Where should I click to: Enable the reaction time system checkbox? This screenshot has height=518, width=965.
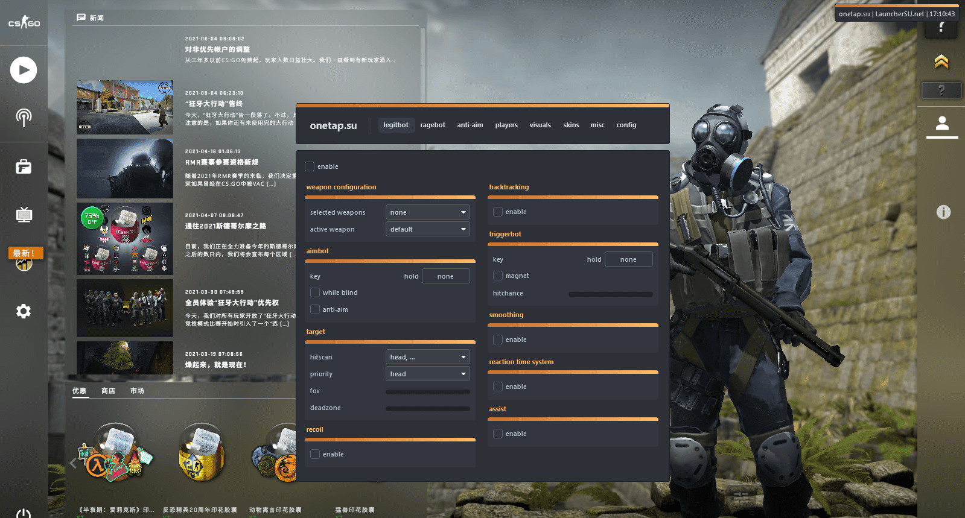(x=498, y=387)
